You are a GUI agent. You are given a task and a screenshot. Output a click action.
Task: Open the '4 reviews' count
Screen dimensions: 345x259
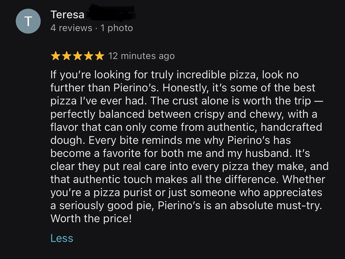pos(71,28)
